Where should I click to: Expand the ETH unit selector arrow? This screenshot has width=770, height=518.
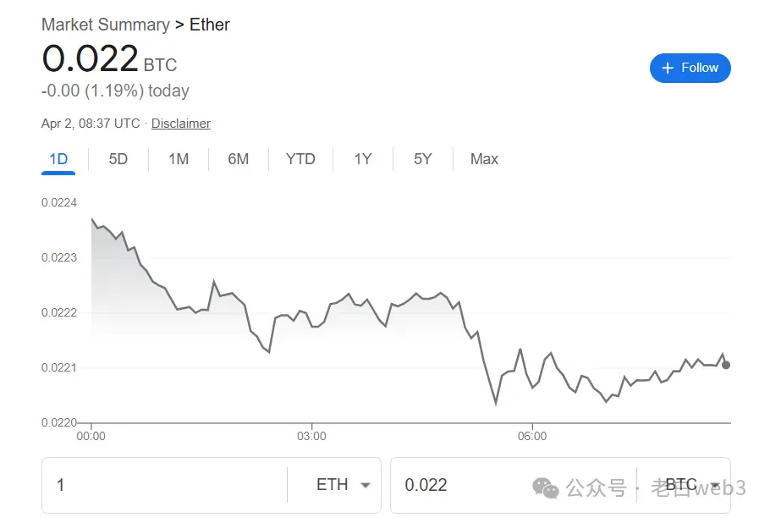(x=366, y=485)
